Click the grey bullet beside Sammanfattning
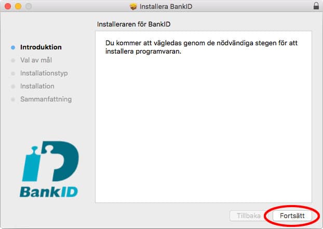This screenshot has width=323, height=229. click(13, 99)
